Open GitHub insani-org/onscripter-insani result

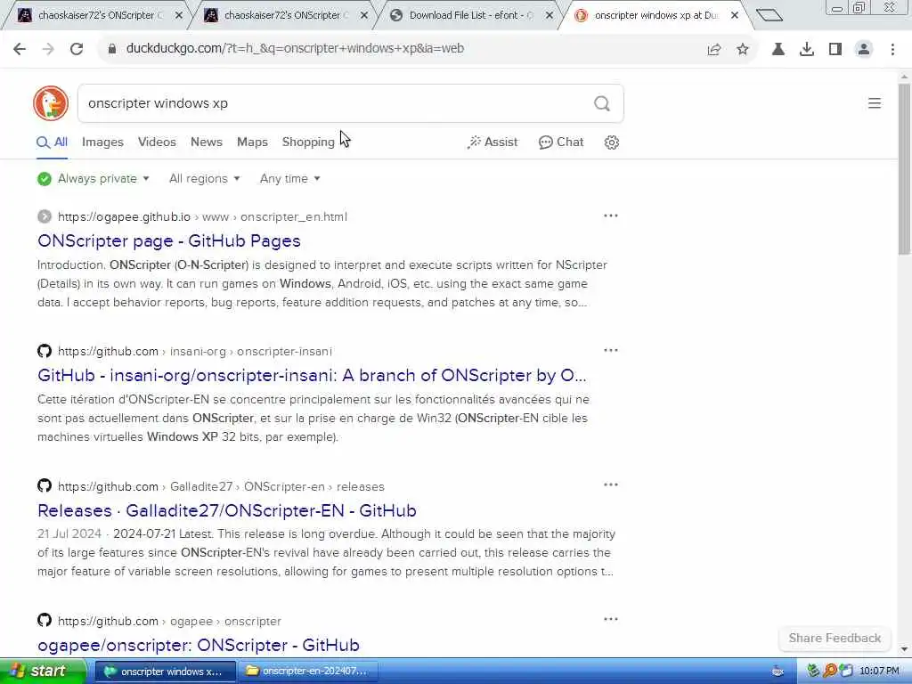tap(312, 375)
